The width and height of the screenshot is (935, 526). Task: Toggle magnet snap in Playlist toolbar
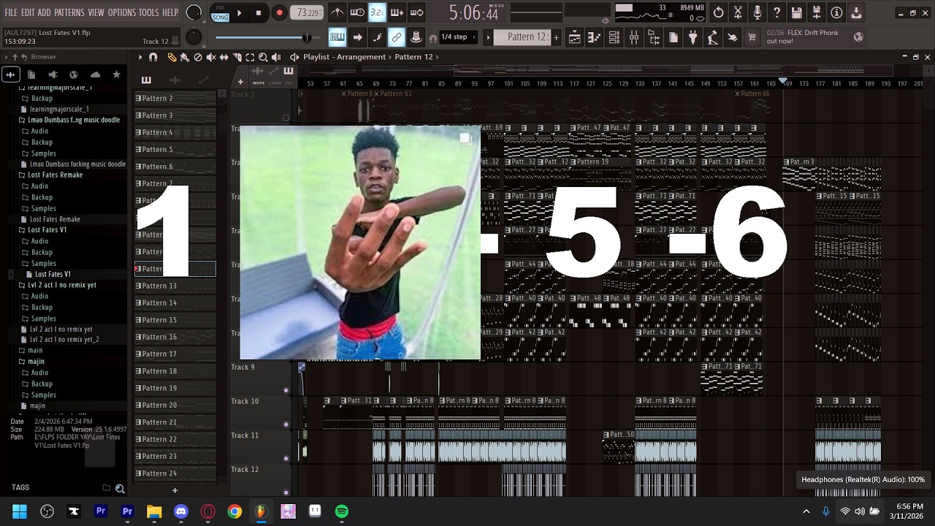[153, 57]
